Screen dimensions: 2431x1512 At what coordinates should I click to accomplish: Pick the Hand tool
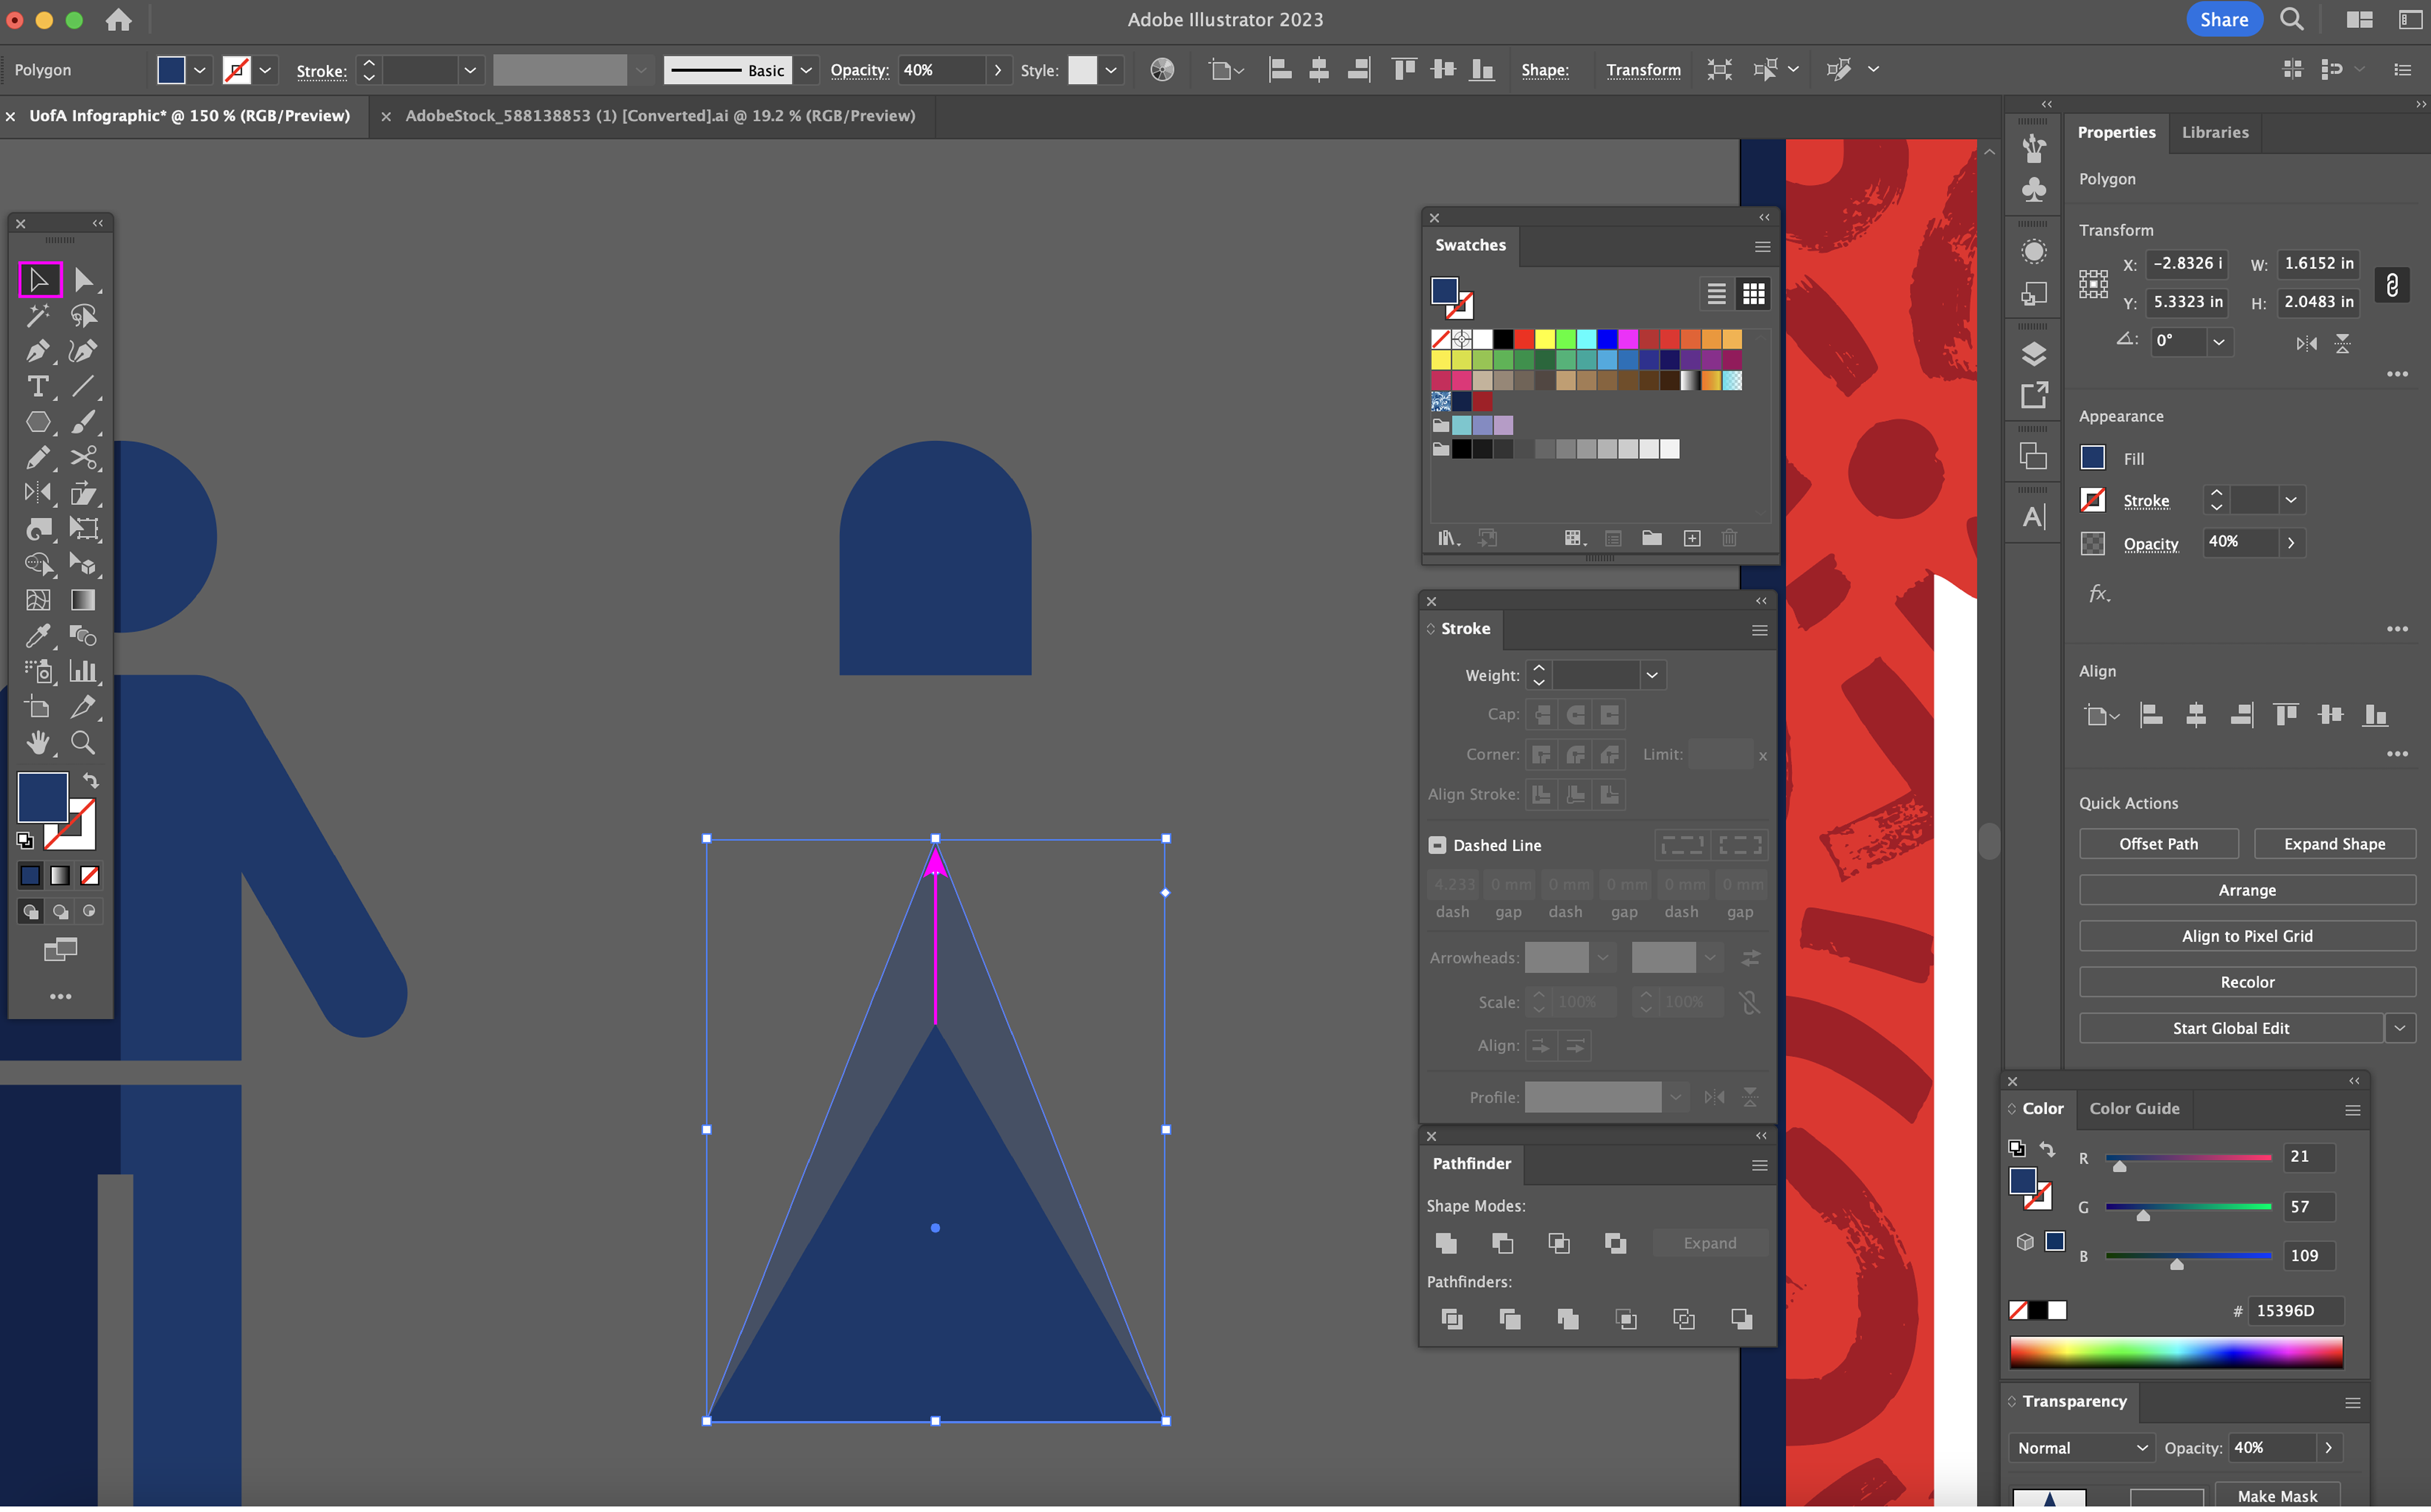(37, 743)
